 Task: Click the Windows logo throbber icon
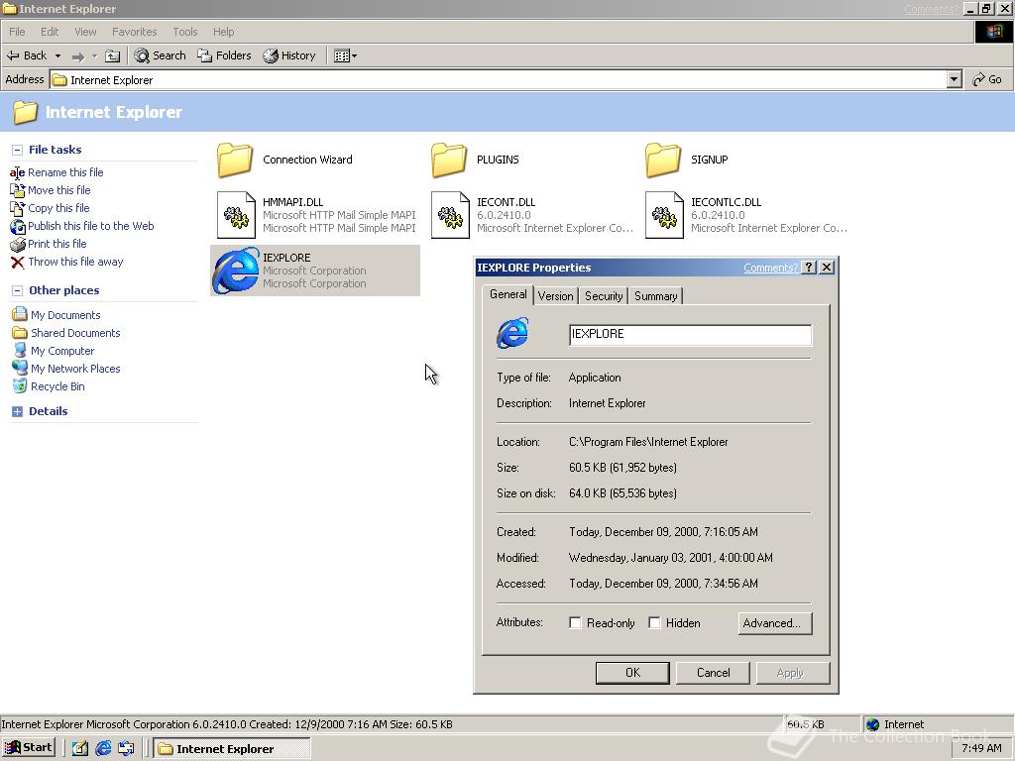(x=994, y=32)
